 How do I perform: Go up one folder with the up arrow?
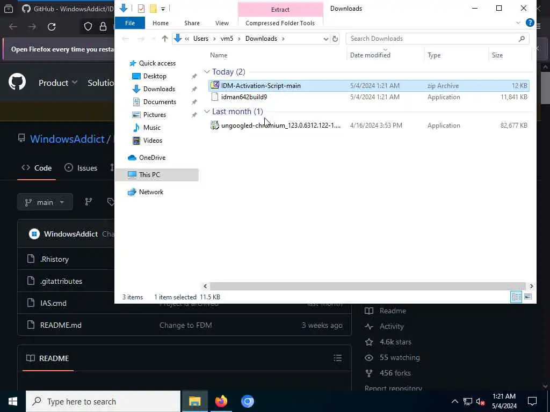point(164,39)
